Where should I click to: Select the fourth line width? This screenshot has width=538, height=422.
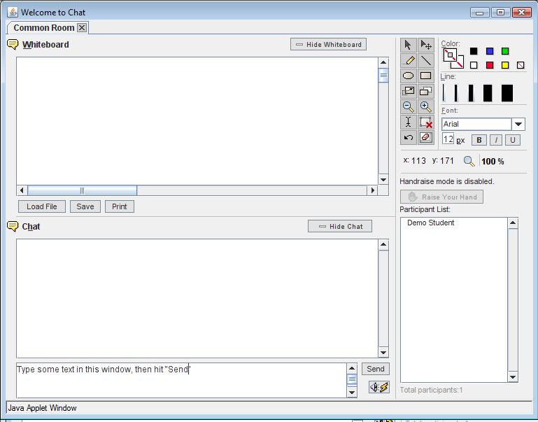click(x=488, y=93)
